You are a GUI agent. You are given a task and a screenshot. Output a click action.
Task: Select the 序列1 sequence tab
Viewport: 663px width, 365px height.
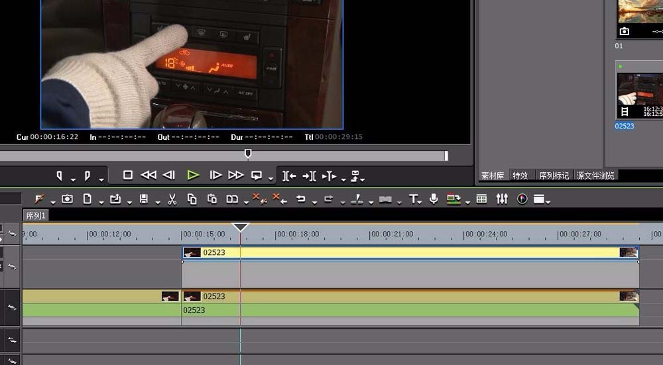coord(36,216)
